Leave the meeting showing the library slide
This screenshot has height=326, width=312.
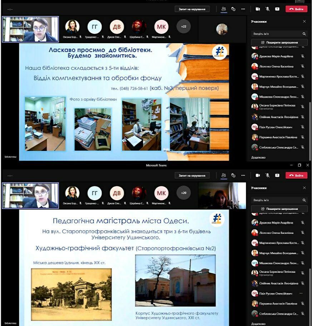point(296,9)
